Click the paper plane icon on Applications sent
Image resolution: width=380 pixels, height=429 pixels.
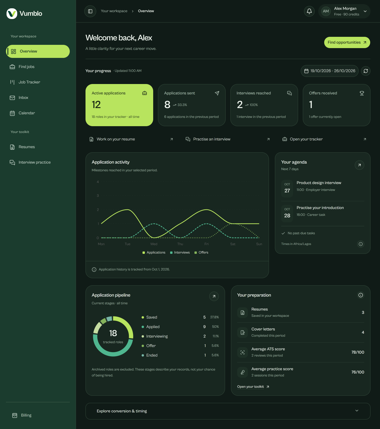(x=217, y=93)
